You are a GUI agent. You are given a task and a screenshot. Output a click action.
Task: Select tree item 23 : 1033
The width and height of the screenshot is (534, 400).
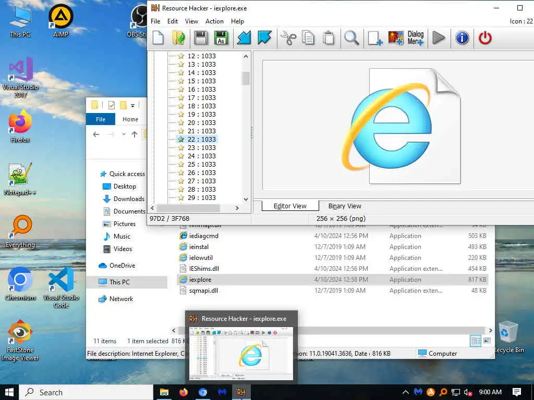coord(202,147)
